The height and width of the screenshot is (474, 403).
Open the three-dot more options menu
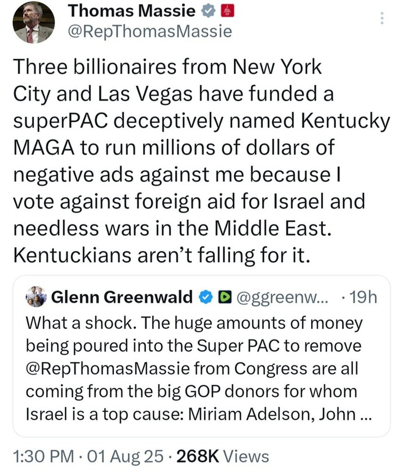[x=382, y=18]
